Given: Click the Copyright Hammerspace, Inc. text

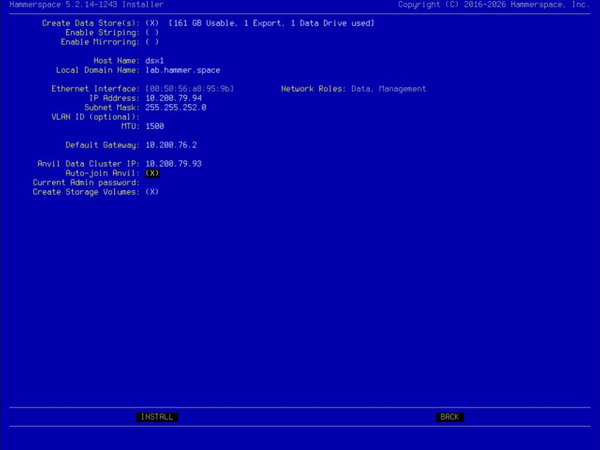Looking at the screenshot, I should [x=493, y=5].
